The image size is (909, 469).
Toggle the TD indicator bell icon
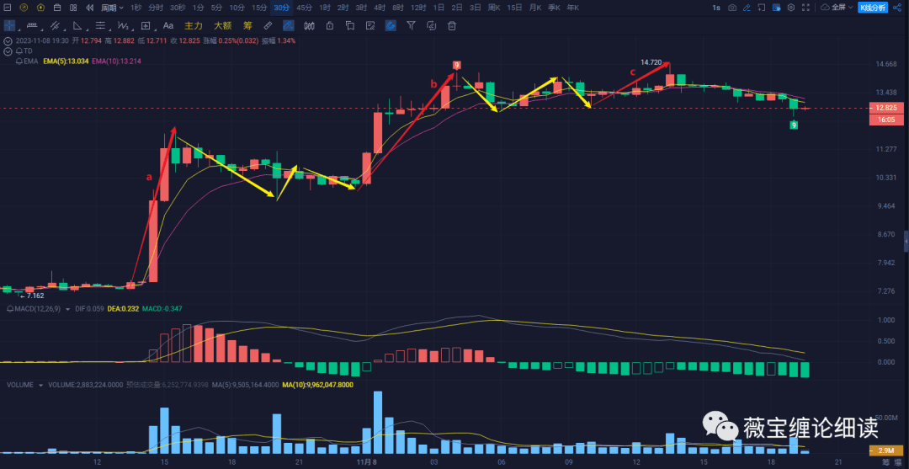19,51
